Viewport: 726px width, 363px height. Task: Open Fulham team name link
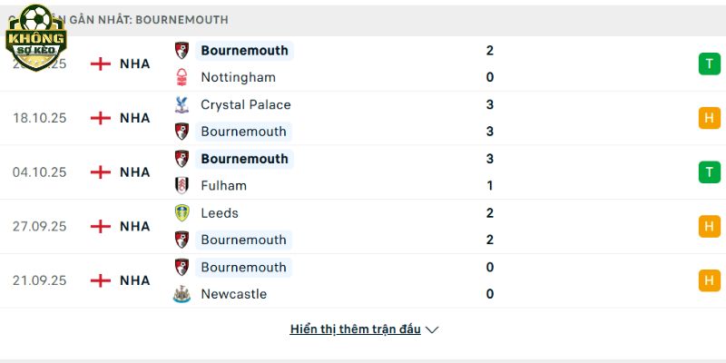(223, 185)
